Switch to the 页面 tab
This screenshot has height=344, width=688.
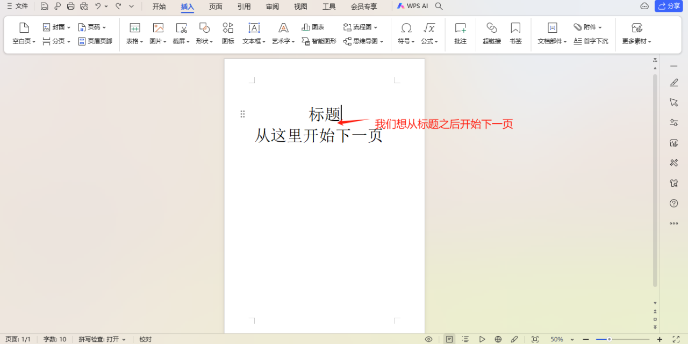(216, 6)
